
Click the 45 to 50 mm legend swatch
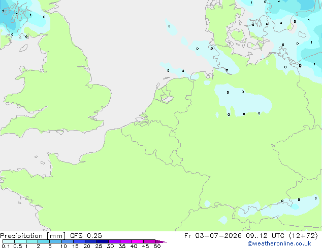(x=149, y=241)
